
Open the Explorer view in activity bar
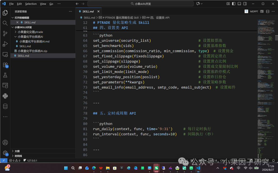tap(5, 13)
